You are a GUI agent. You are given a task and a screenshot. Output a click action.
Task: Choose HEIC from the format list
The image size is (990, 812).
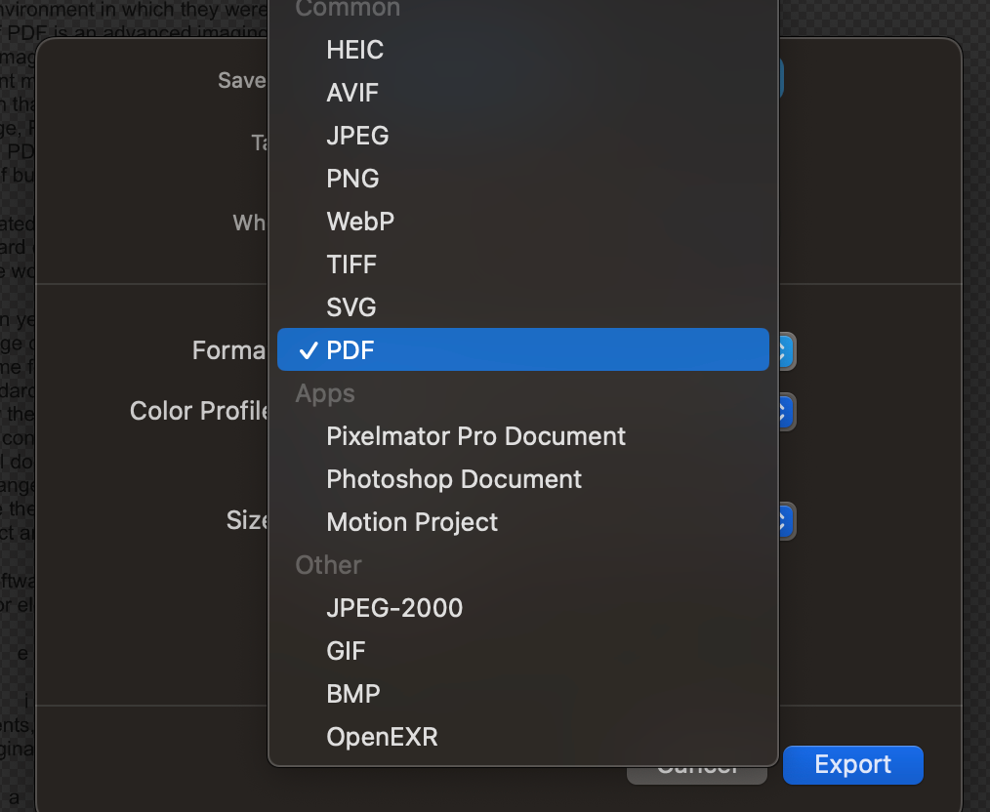522,50
